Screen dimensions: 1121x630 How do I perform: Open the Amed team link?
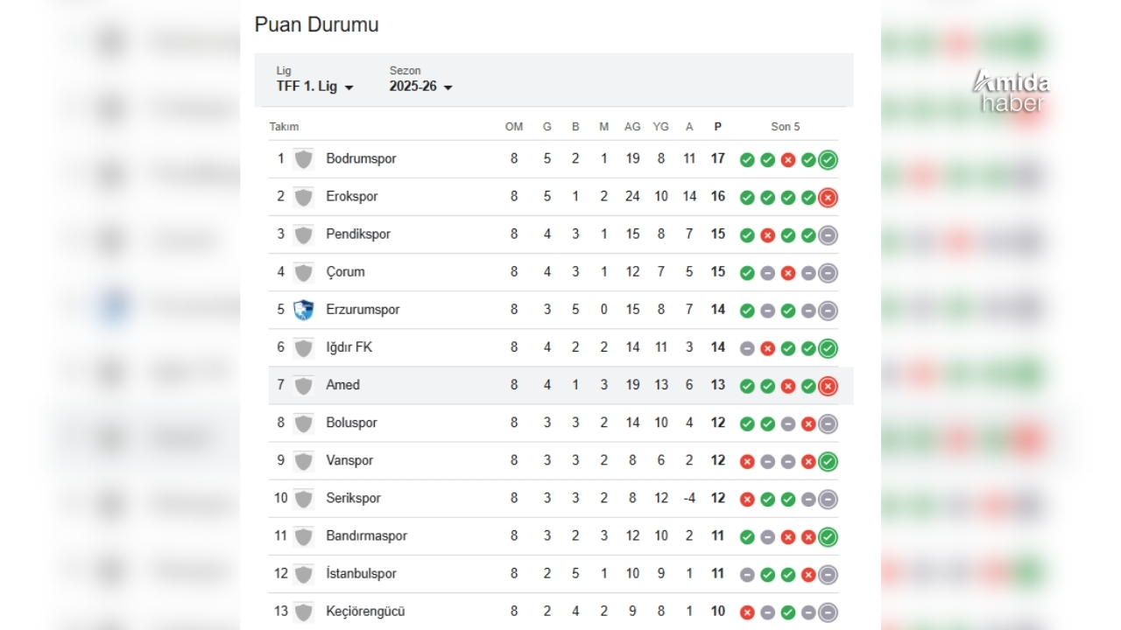(x=342, y=385)
